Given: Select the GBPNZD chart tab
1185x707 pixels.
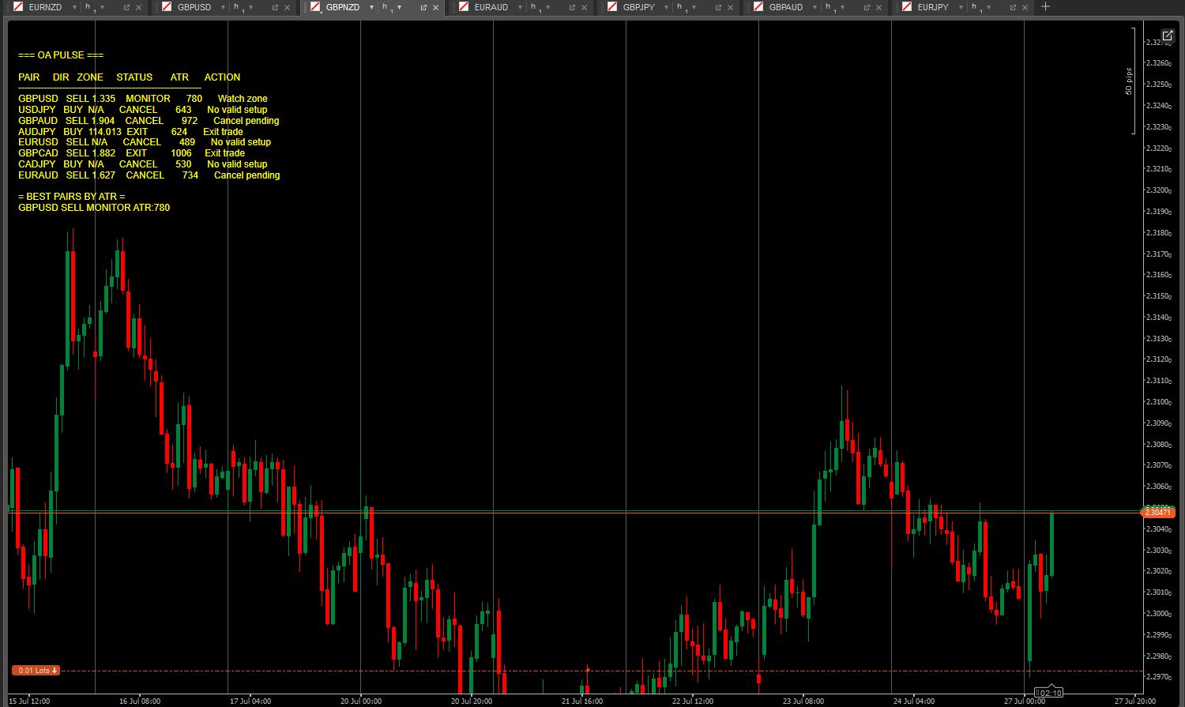Looking at the screenshot, I should pyautogui.click(x=342, y=7).
